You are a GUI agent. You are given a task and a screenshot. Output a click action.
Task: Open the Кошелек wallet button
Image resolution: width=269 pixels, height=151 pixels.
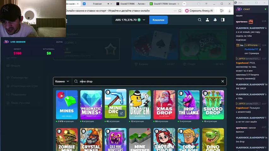pos(158,20)
